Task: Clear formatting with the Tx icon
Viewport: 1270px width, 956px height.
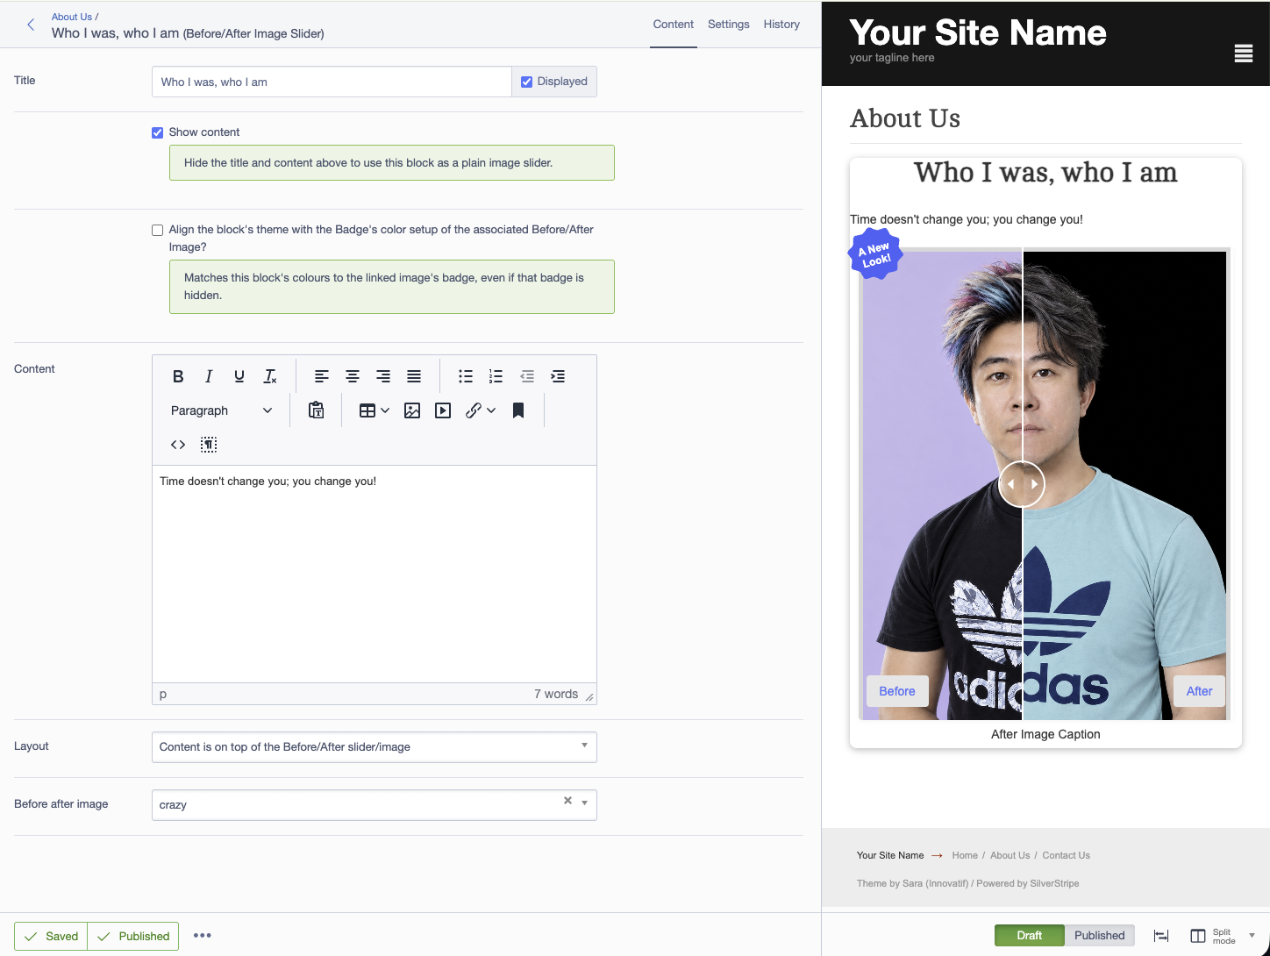Action: (x=270, y=376)
